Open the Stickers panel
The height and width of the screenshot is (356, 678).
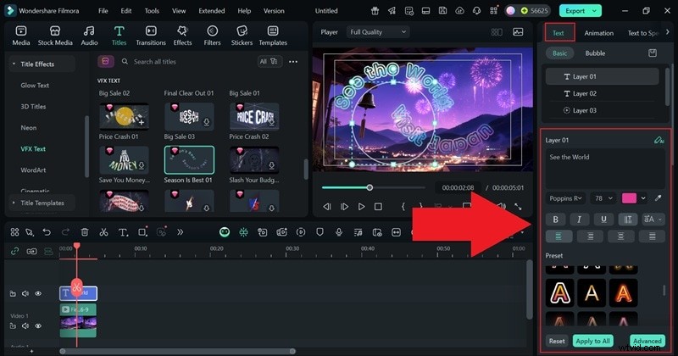click(x=242, y=35)
